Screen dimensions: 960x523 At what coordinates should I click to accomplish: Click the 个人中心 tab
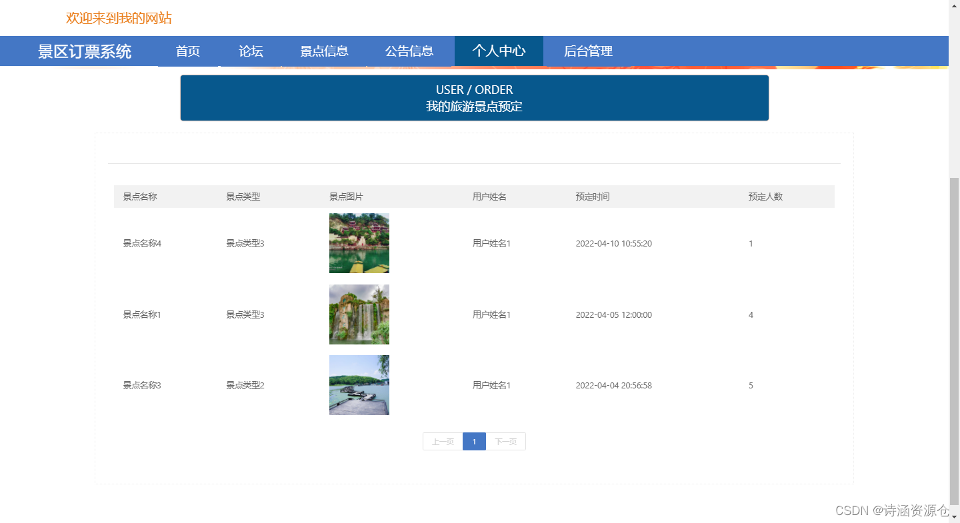[499, 51]
